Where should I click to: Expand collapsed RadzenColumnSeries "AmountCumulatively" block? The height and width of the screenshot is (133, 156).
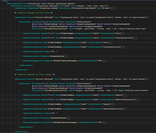coord(125,109)
